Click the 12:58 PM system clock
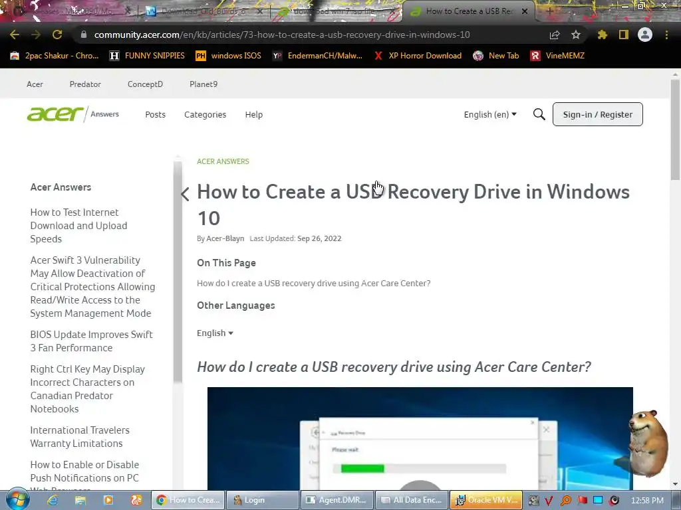 [647, 501]
